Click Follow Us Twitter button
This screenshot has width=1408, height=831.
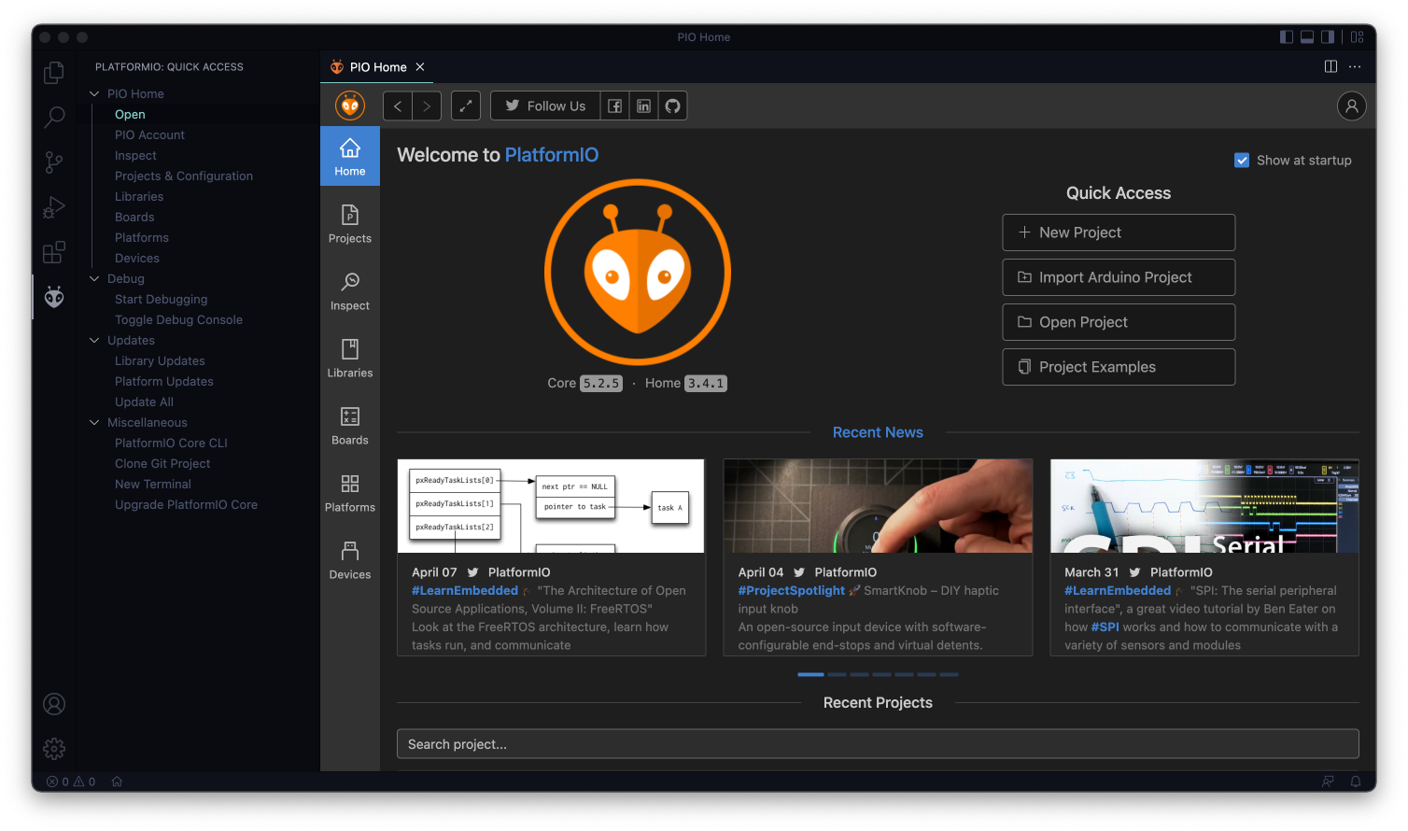pyautogui.click(x=545, y=106)
